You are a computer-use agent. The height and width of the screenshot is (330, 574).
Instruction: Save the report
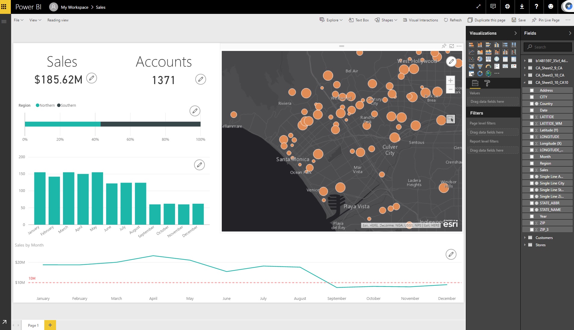coord(519,20)
